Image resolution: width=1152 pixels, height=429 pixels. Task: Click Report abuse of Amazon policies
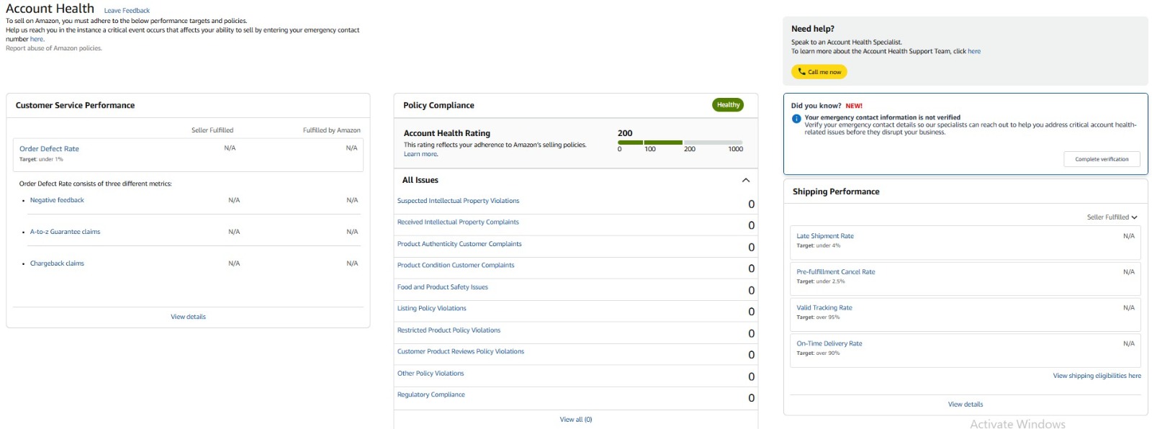tap(54, 48)
